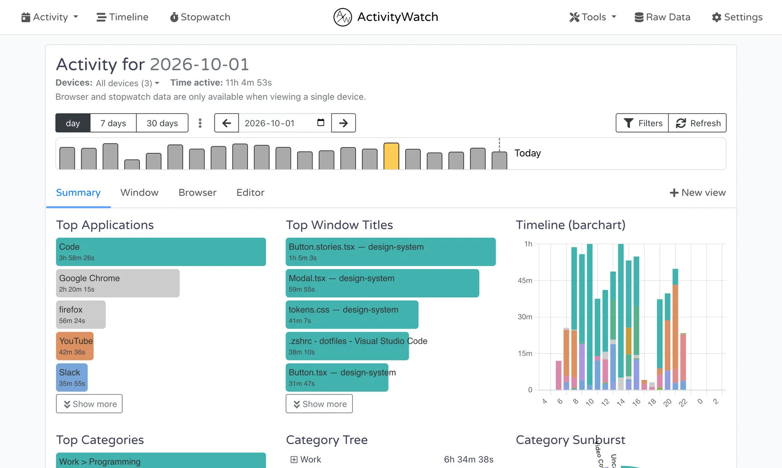The image size is (782, 468).
Task: Select .zshrc - dotfiles window title
Action: [348, 346]
